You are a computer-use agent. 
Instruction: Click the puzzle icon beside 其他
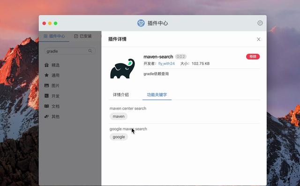point(46,116)
